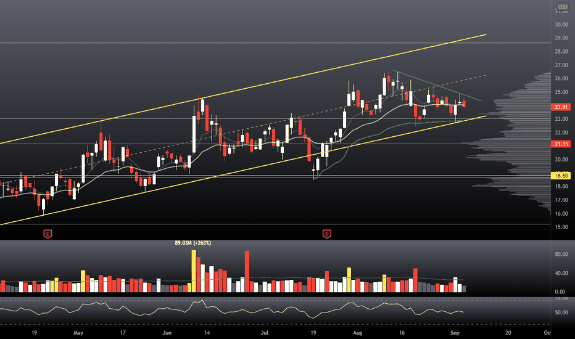Click the 50.00 RSI axis label
575x339 pixels.
click(x=561, y=312)
